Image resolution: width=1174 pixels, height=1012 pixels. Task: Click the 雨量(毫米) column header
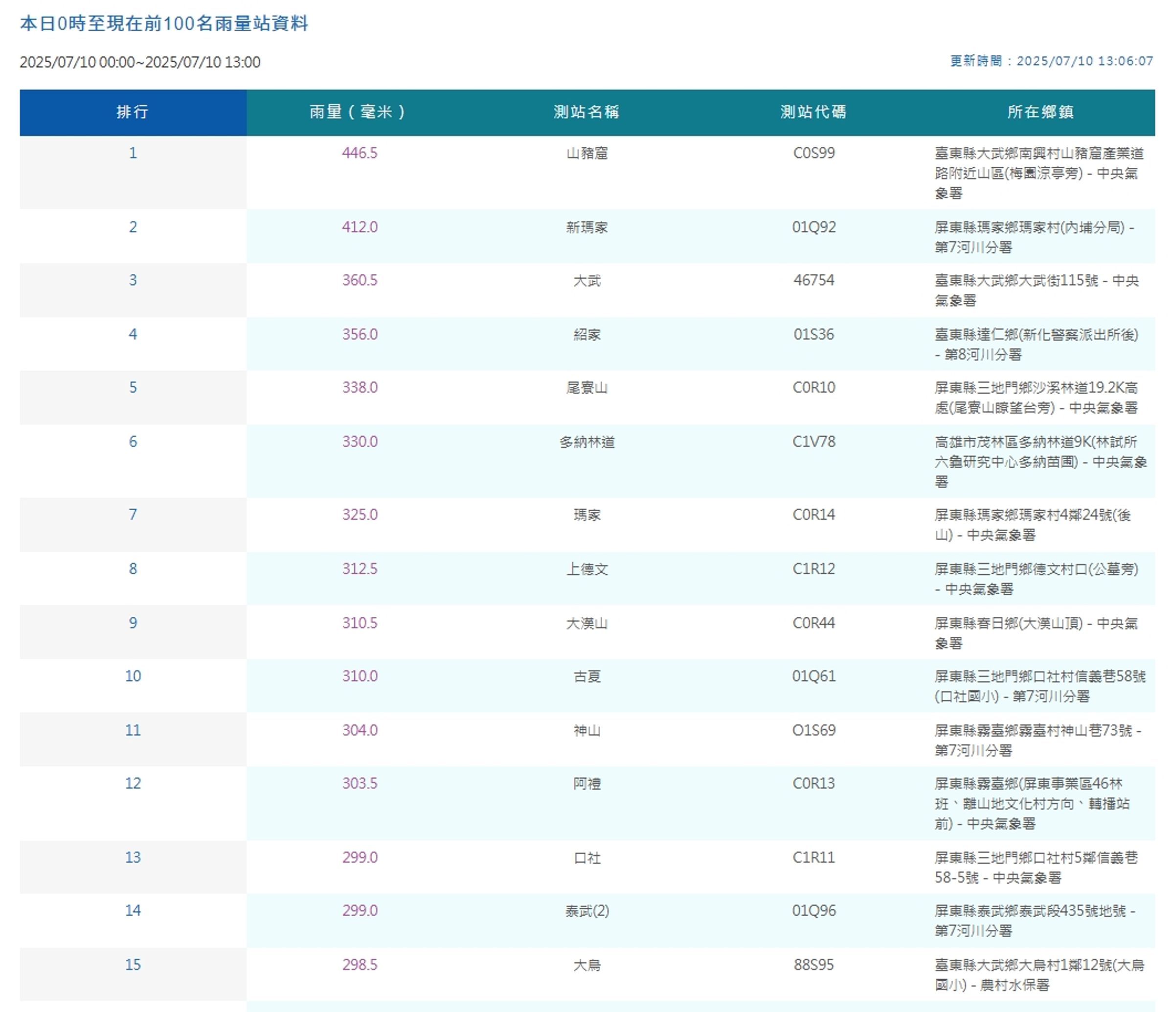pyautogui.click(x=360, y=112)
